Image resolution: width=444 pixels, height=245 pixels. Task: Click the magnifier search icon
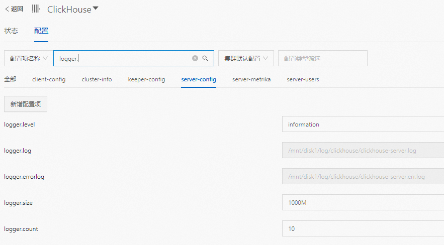coord(205,58)
